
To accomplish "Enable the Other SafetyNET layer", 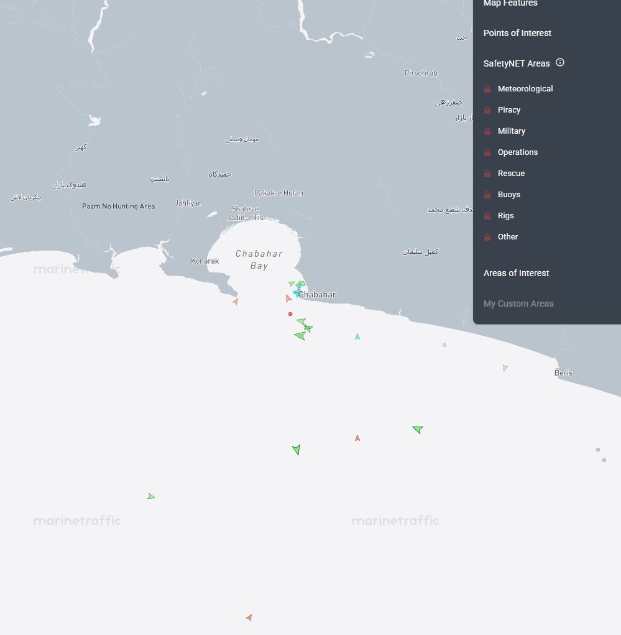I will (x=508, y=237).
